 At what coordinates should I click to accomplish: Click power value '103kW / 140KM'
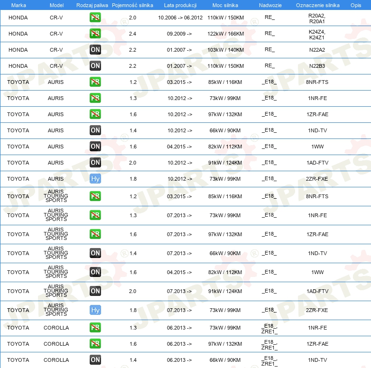225,50
